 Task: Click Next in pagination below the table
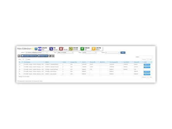[x=151, y=77]
